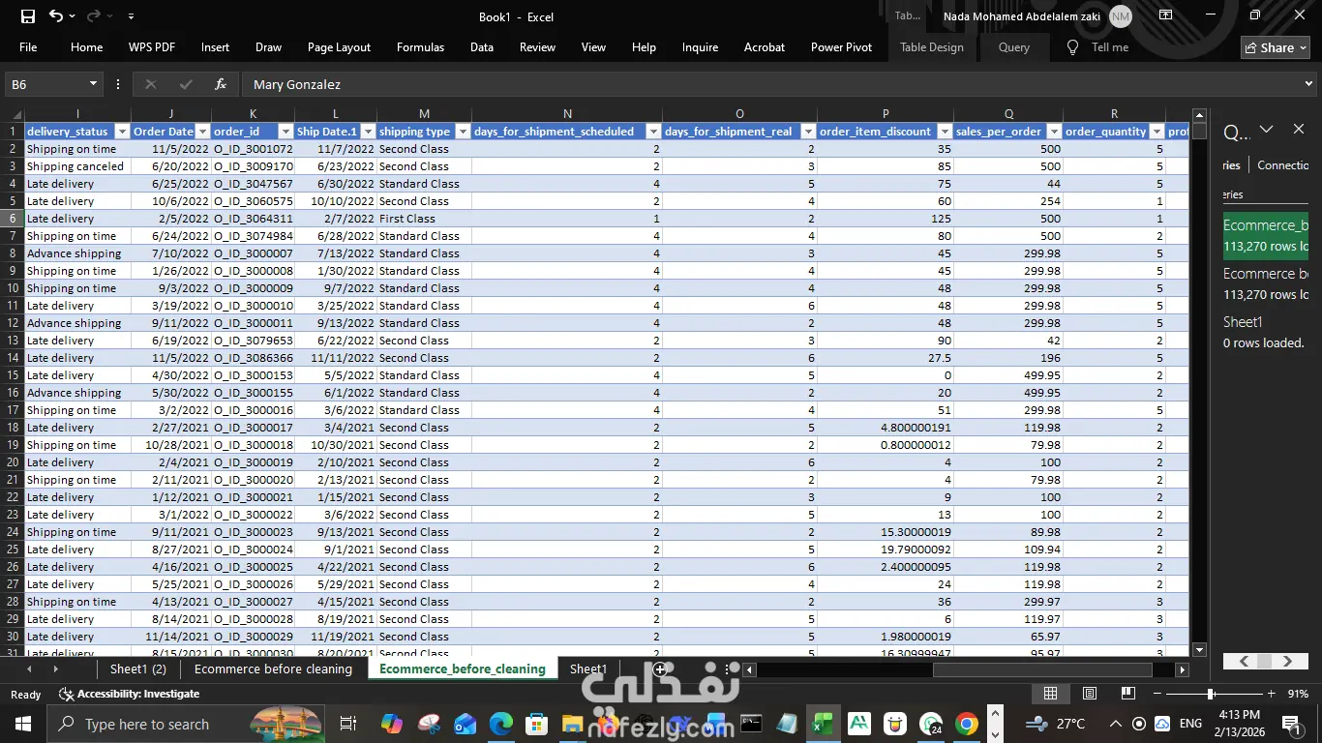Expand the formula bar chevron
Screen dimensions: 1322x743
click(1308, 84)
